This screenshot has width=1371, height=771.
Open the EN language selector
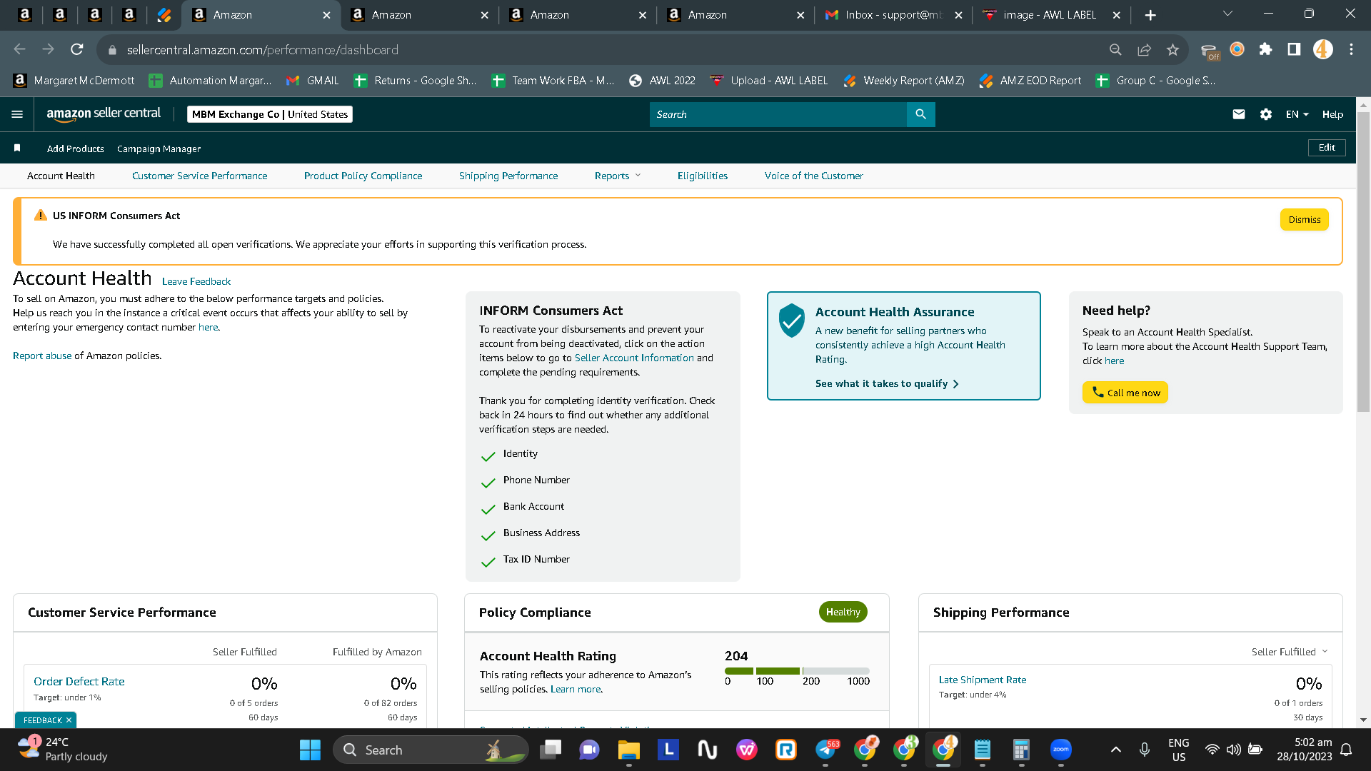click(x=1297, y=114)
